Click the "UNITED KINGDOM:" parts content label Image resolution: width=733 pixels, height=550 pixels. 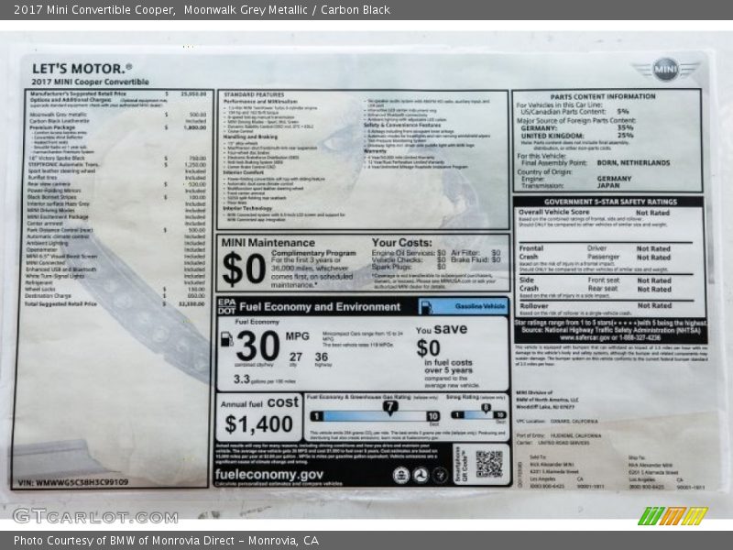tap(552, 136)
